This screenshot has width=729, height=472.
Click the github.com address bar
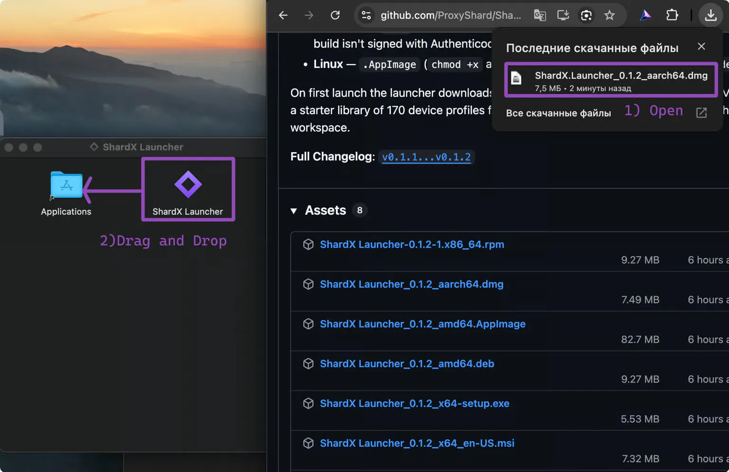point(450,15)
